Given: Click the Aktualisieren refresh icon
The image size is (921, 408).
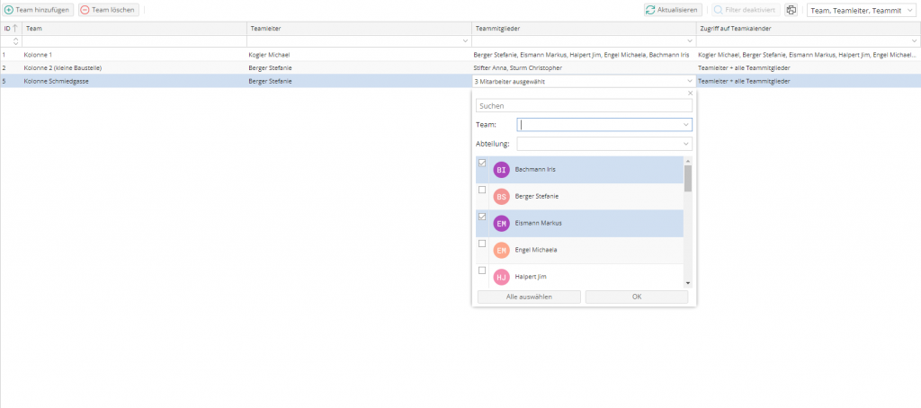Looking at the screenshot, I should tap(649, 10).
